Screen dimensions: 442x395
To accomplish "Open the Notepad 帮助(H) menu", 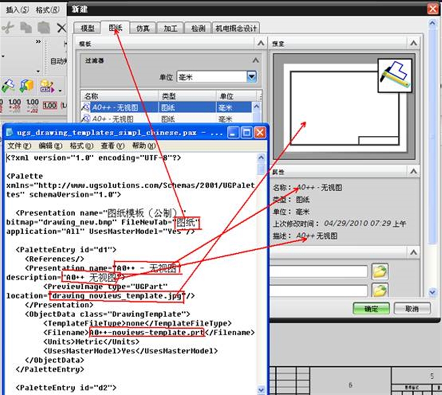I will click(144, 146).
